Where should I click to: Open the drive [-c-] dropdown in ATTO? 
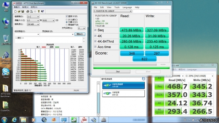(x=33, y=17)
